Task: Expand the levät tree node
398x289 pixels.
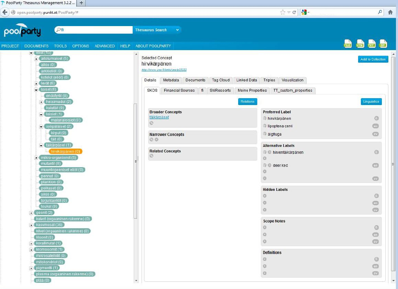Action: pos(36,83)
